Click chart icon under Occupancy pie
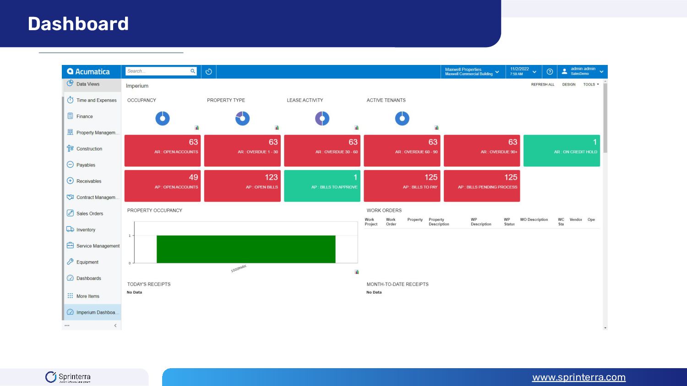The image size is (687, 386). [197, 128]
